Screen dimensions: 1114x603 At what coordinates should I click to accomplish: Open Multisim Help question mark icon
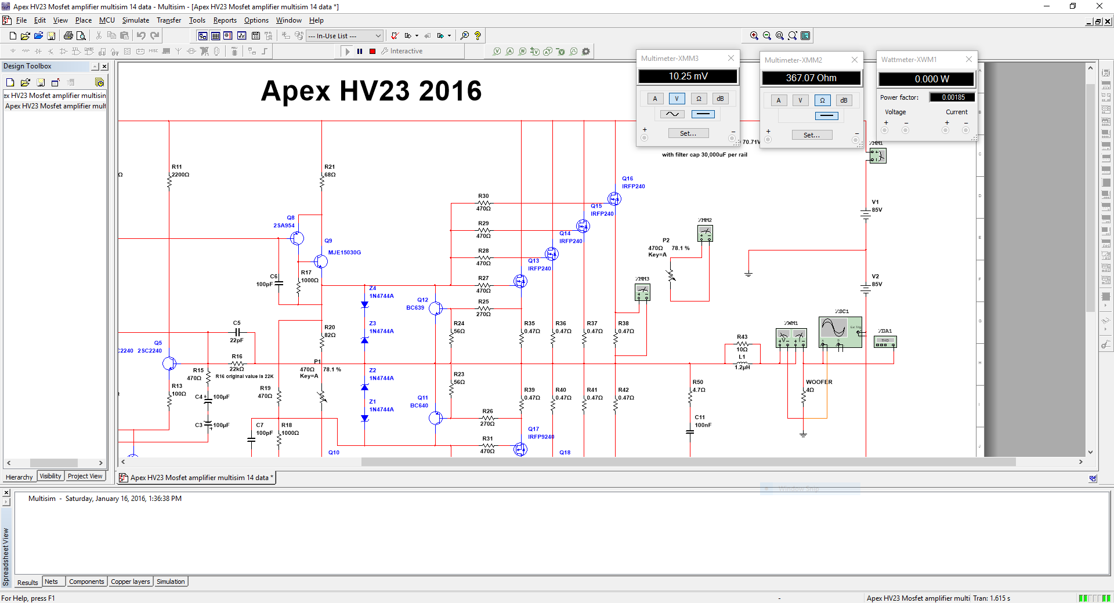coord(478,36)
